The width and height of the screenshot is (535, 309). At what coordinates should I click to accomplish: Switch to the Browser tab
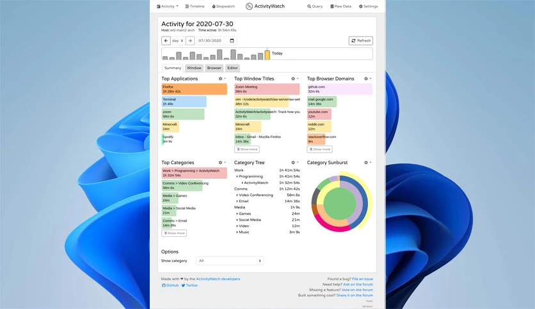214,68
